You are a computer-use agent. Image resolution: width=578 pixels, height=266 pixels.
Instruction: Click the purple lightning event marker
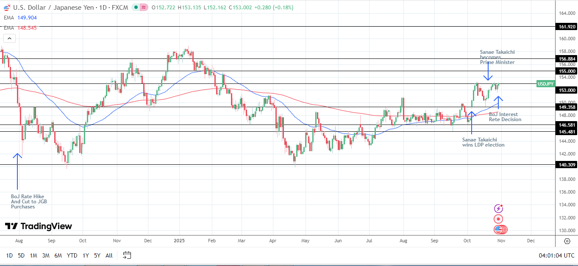tap(498, 208)
